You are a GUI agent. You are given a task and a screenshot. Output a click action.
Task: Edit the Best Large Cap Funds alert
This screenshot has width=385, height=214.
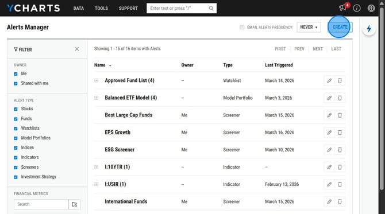coord(329,115)
